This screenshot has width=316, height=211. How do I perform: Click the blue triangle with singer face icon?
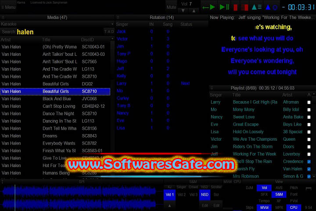click(x=272, y=7)
